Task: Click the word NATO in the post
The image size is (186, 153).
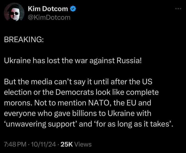Action: 99,103
